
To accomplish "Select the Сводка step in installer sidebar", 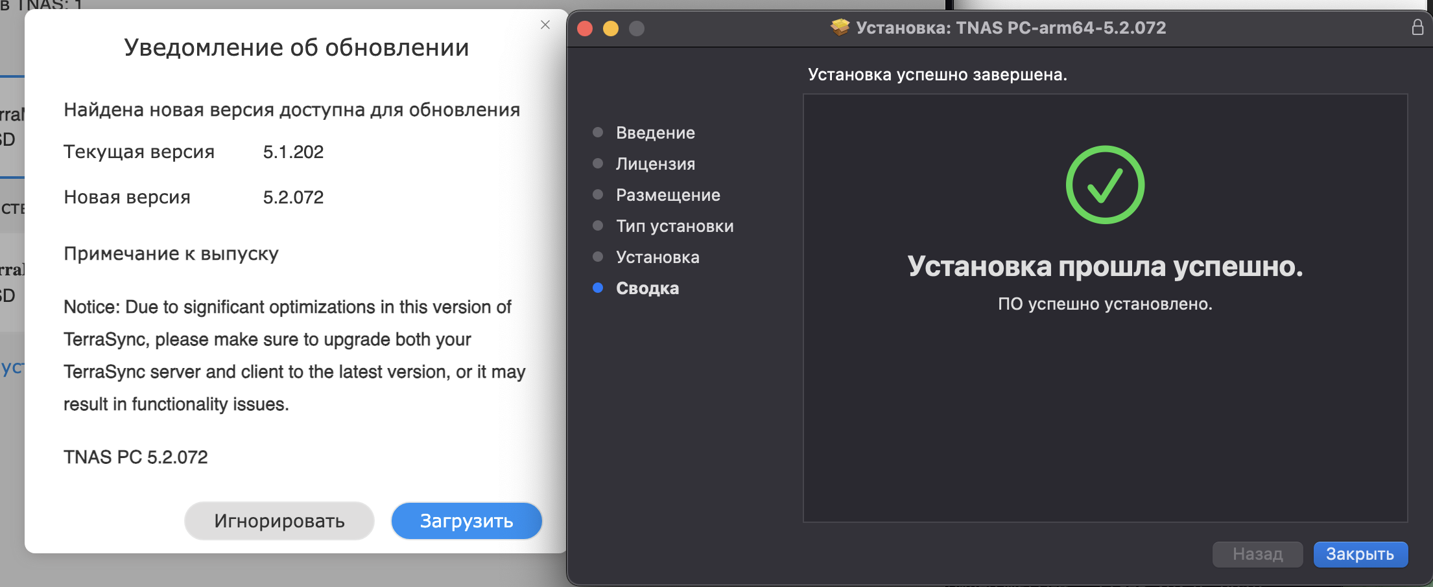I will tap(647, 288).
